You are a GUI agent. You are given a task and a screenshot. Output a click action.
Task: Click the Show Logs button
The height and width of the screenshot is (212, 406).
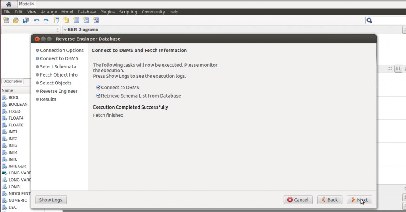[51, 200]
